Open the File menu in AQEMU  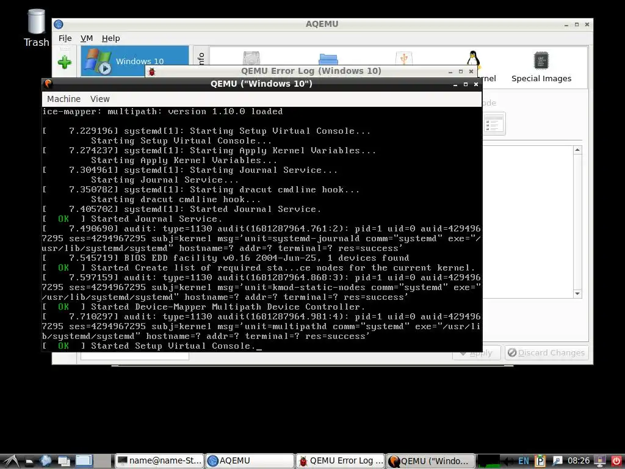click(x=65, y=38)
